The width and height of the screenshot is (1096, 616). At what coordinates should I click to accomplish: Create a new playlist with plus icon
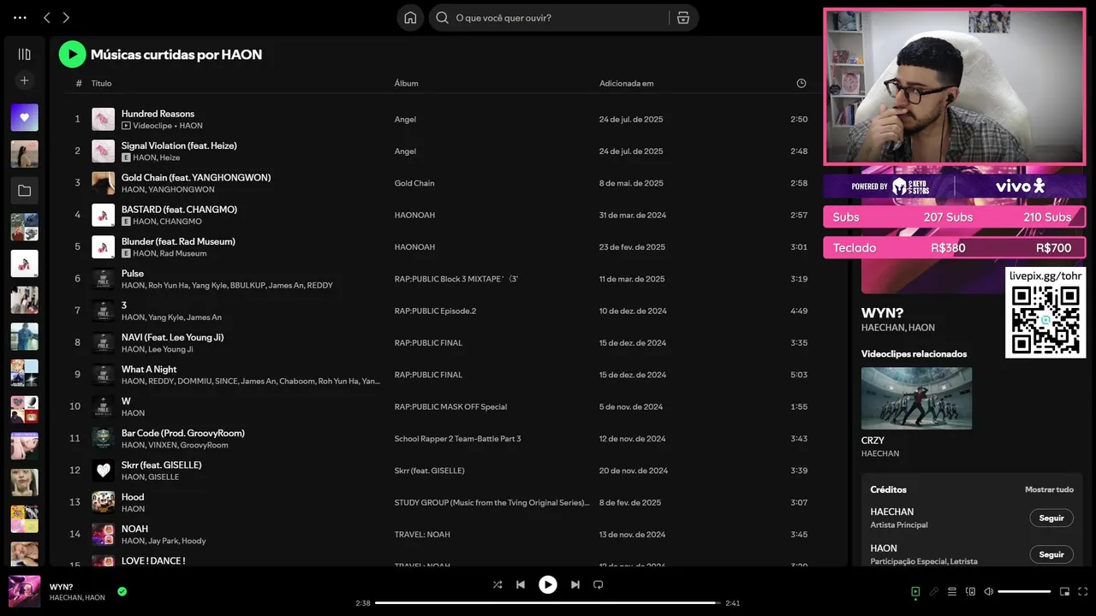[x=24, y=80]
